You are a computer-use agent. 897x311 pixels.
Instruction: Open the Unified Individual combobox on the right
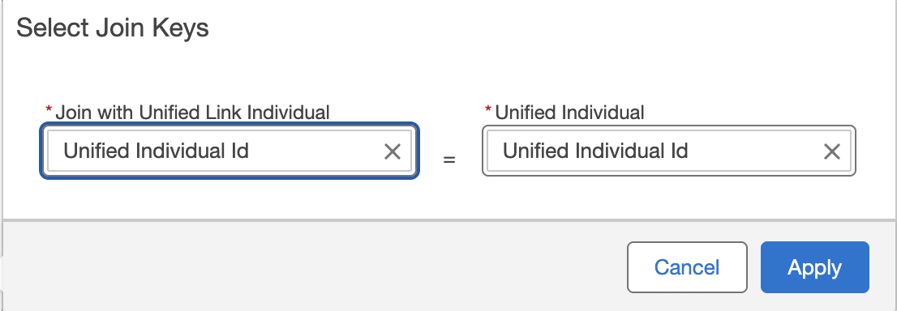pyautogui.click(x=669, y=151)
